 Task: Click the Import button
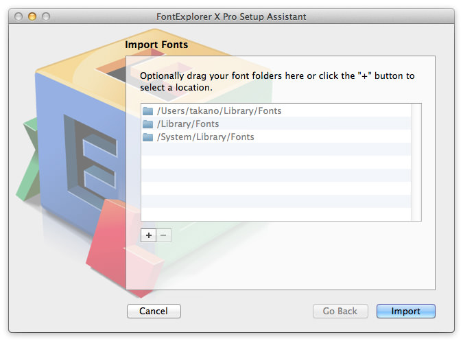[x=405, y=311]
